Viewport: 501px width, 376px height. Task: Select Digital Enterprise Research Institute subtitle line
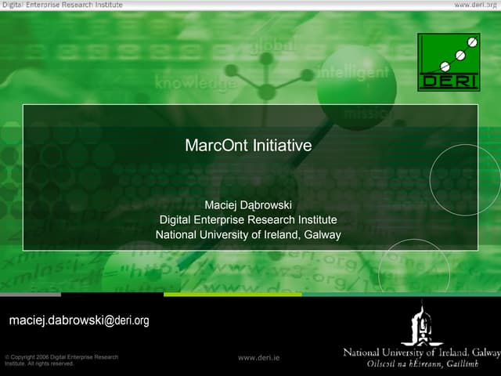click(x=248, y=219)
